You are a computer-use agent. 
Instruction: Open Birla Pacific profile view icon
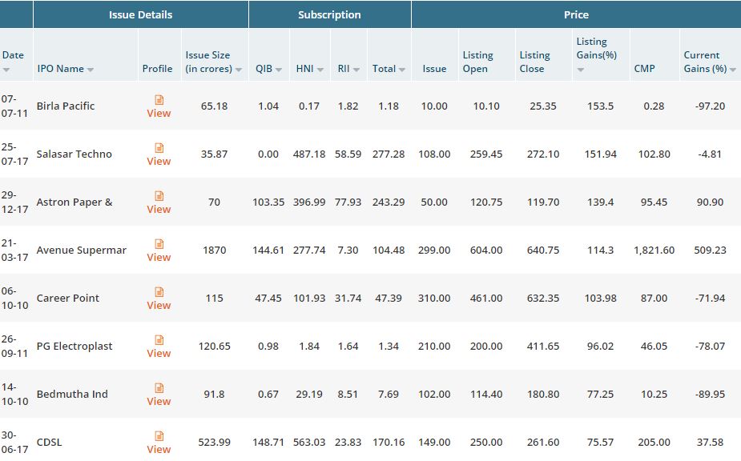[x=159, y=100]
